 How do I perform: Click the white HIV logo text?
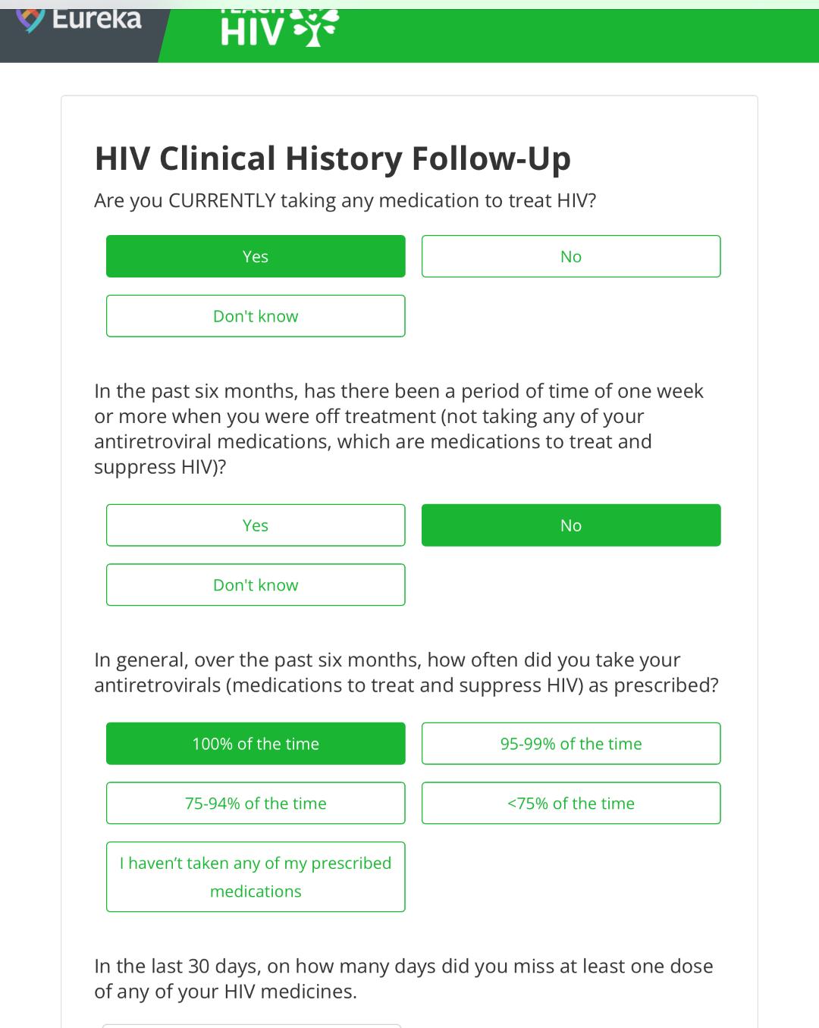tap(253, 32)
